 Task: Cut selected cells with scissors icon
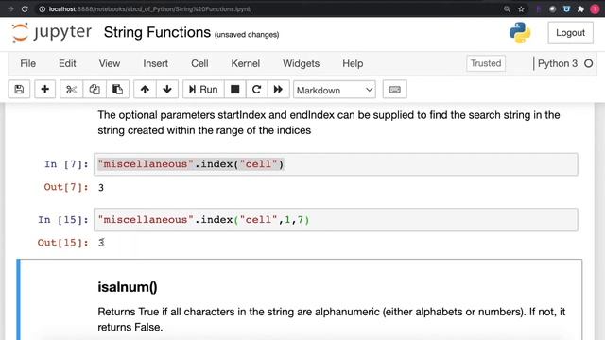tap(72, 90)
